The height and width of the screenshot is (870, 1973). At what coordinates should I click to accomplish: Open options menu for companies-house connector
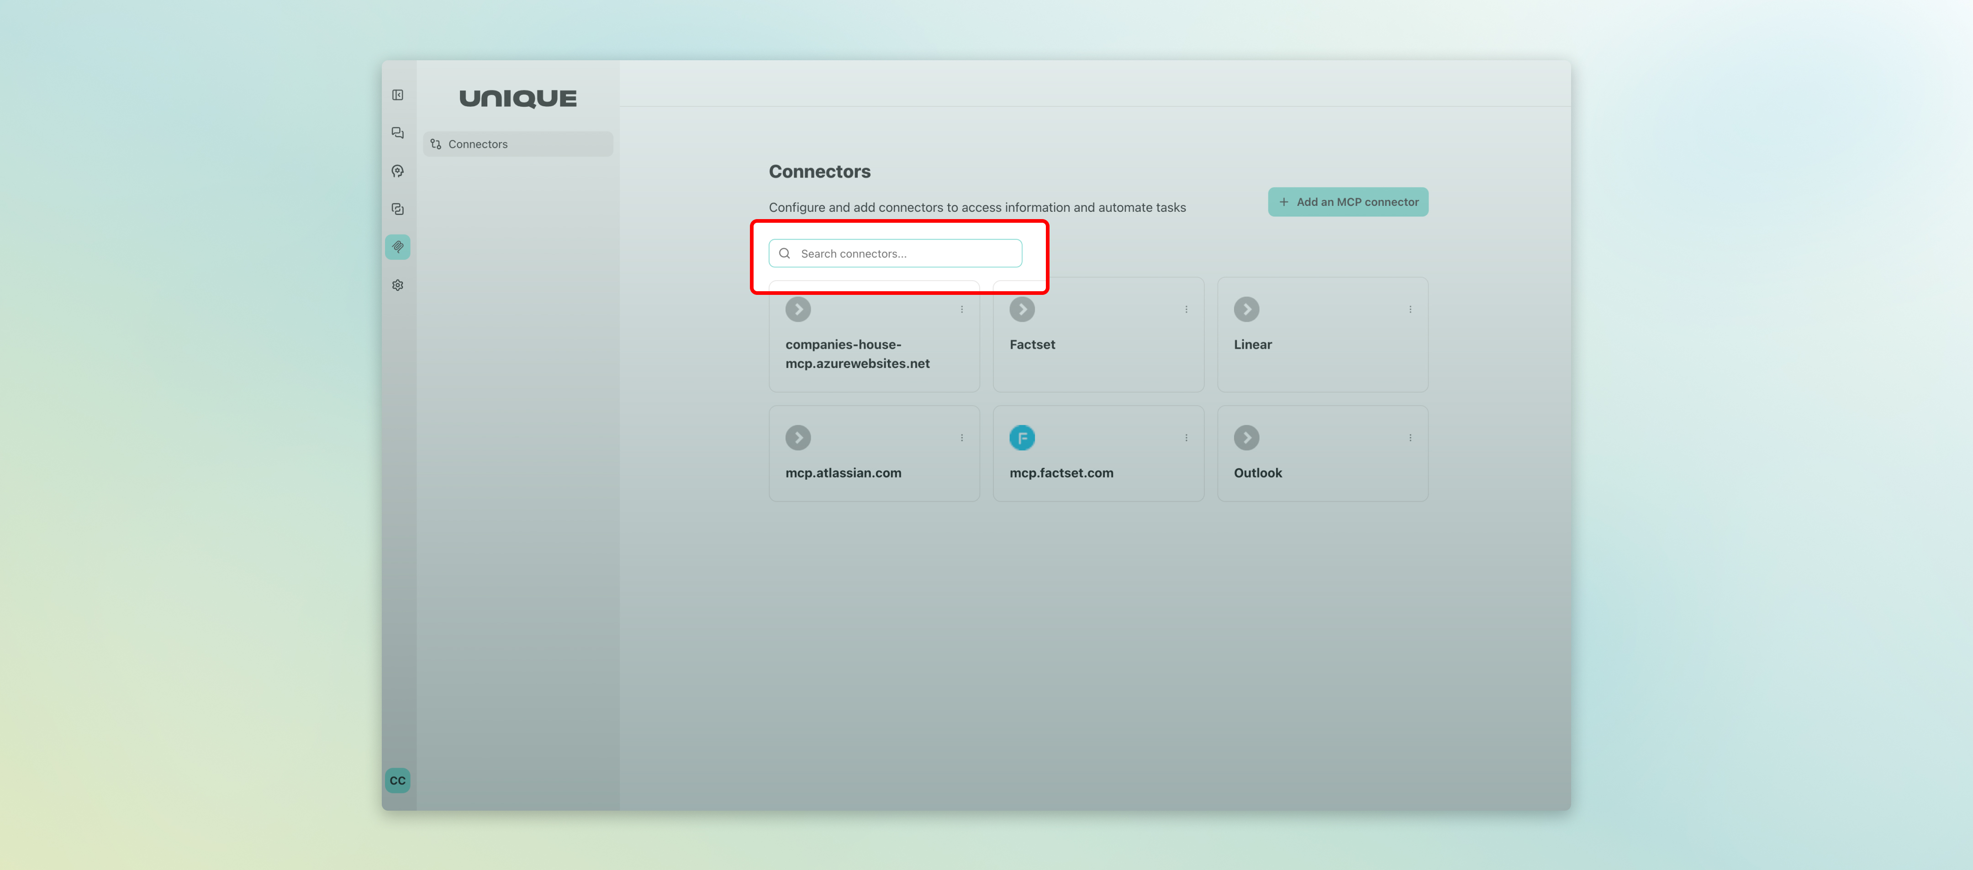click(962, 309)
